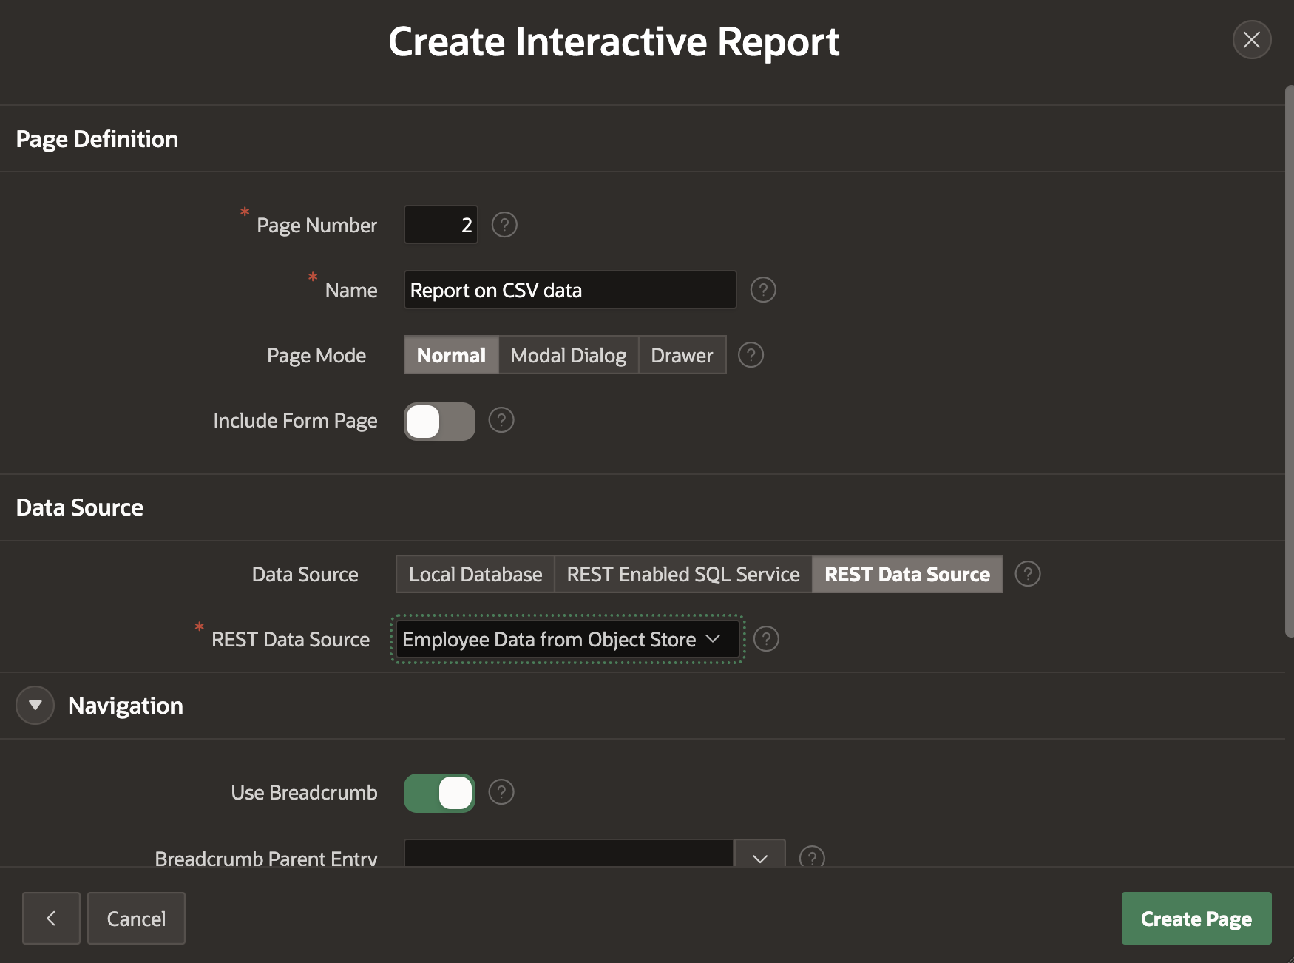
Task: Open the Breadcrumb Parent Entry list
Action: click(x=759, y=856)
